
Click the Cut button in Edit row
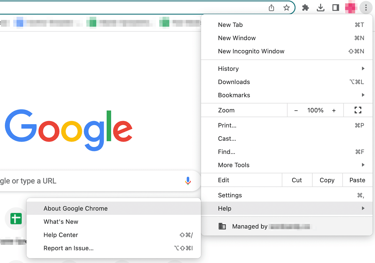[x=297, y=180]
